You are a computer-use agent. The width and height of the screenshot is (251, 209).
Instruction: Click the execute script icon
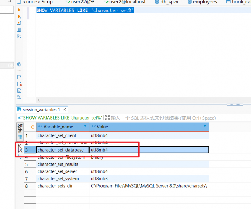coord(19,23)
